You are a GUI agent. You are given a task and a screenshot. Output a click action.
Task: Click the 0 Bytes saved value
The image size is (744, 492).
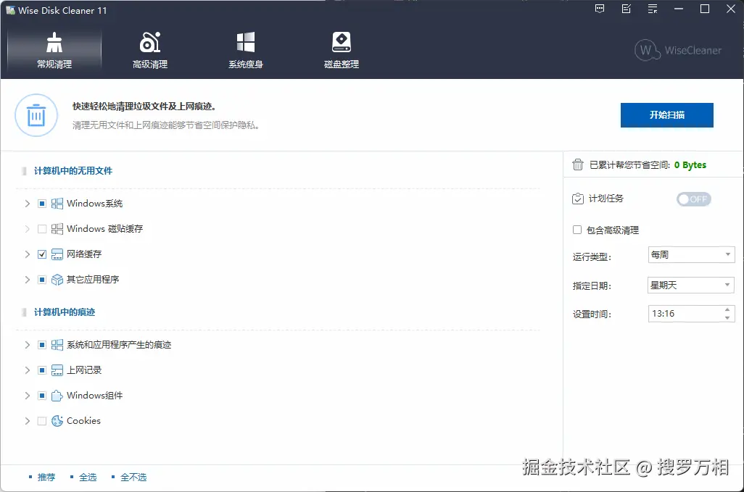click(690, 165)
